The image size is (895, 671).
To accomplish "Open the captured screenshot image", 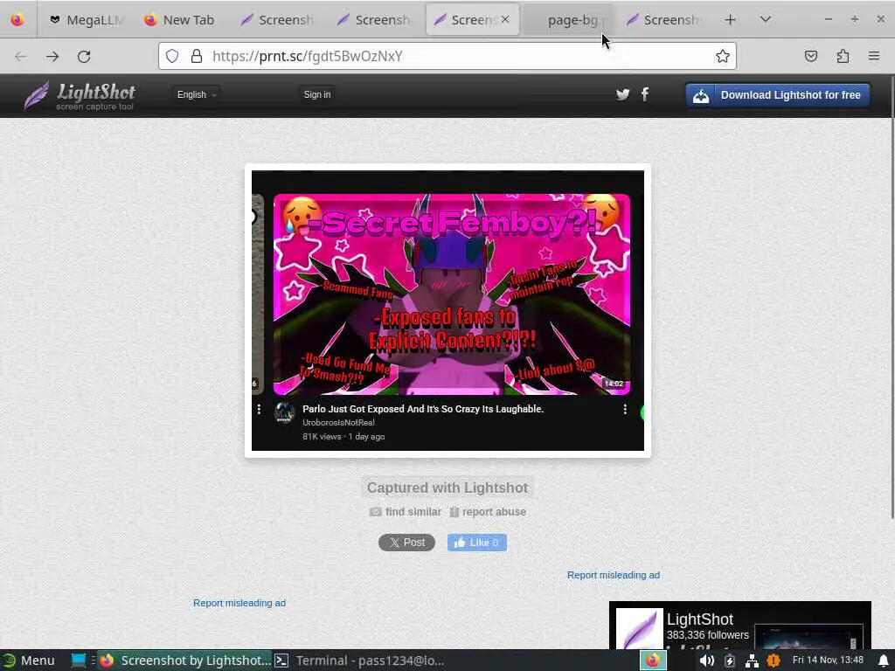I will pos(447,310).
